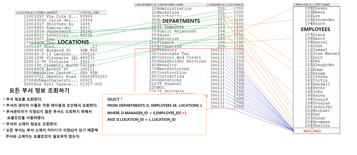Click LOCATION_ID header in the DEPARTMENTS table

(x=235, y=5)
